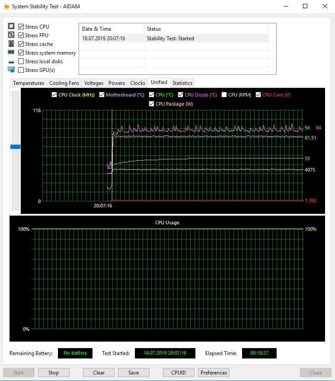The image size is (335, 381).
Task: Click the Date & Time column header
Action: click(x=112, y=29)
